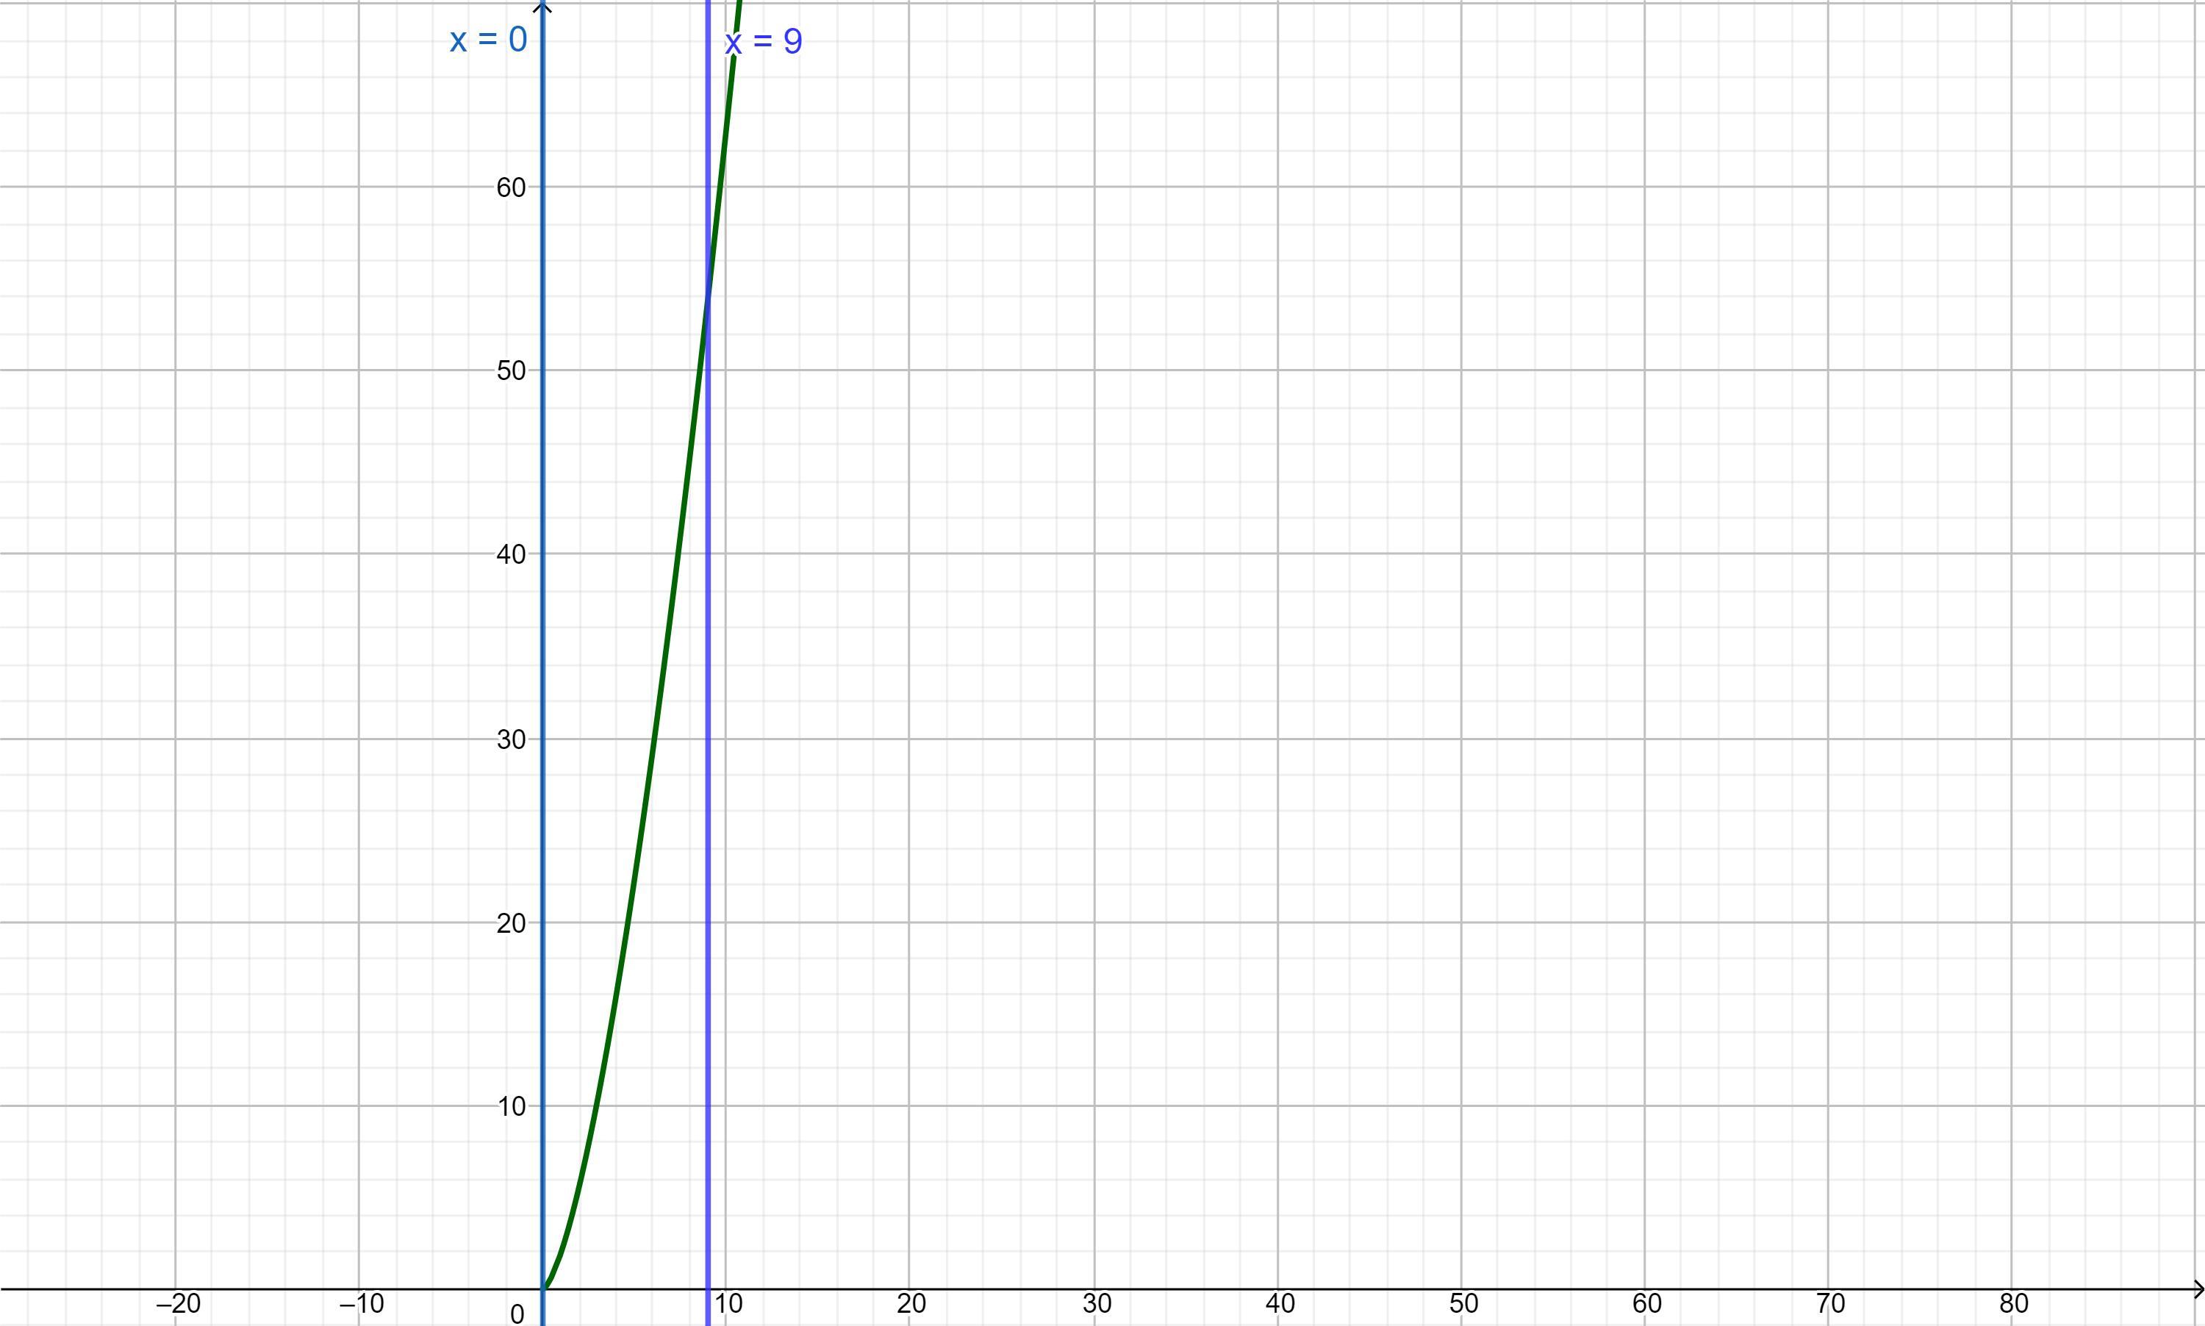Click the x-axis tick label 80
The width and height of the screenshot is (2205, 1326).
(x=2014, y=1304)
